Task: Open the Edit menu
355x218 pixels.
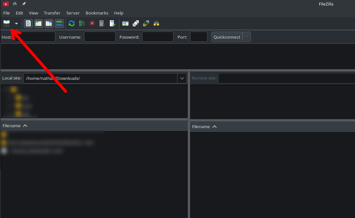Action: [x=19, y=13]
